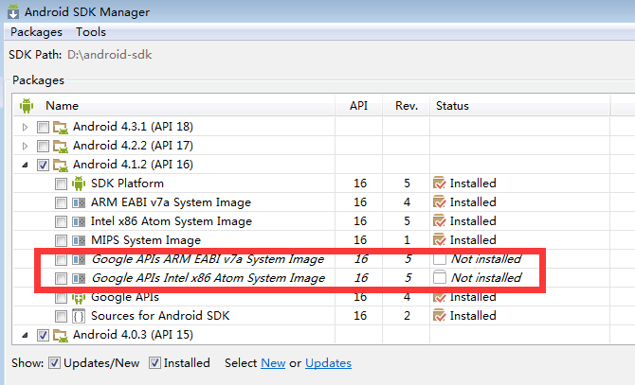
Task: Click the Google APIs Intel x86 image icon
Action: (79, 278)
